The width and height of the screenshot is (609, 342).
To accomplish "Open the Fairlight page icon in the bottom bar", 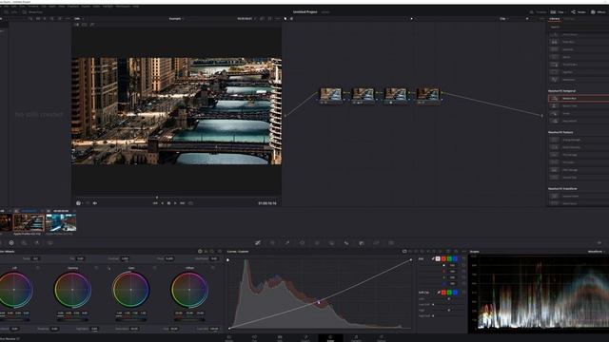I will (x=356, y=338).
